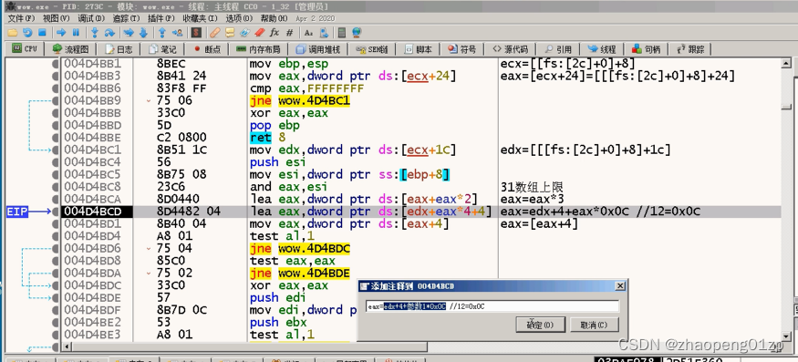Restart the debuggee with the restart icon
This screenshot has height=362, width=798.
coord(27,33)
